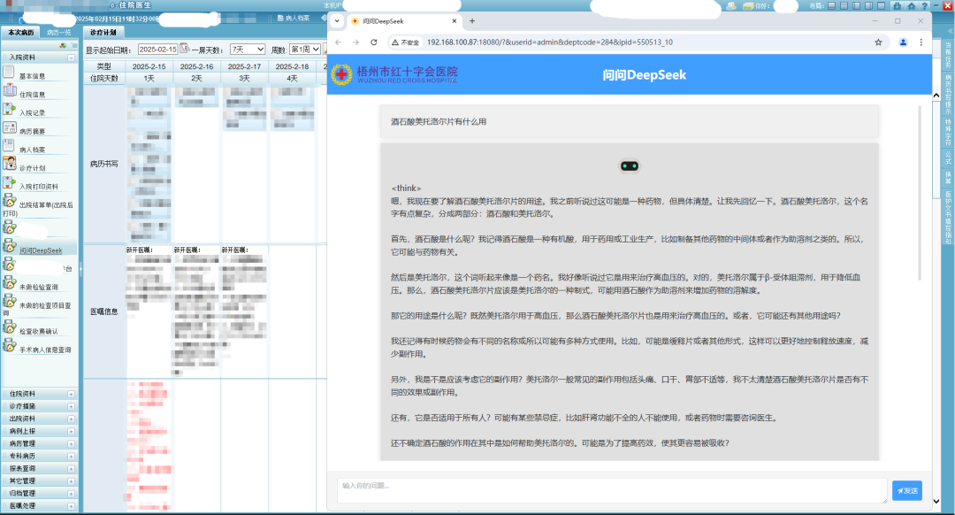The width and height of the screenshot is (955, 515).
Task: Open the date picker calendar icon
Action: pos(185,48)
